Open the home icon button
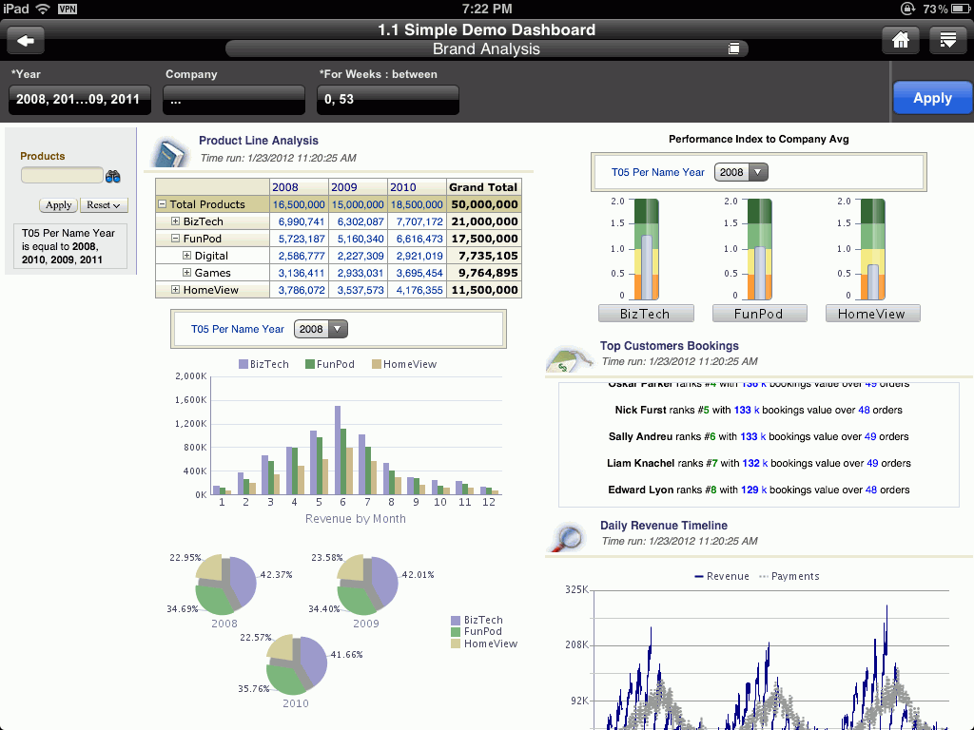974x730 pixels. 900,41
